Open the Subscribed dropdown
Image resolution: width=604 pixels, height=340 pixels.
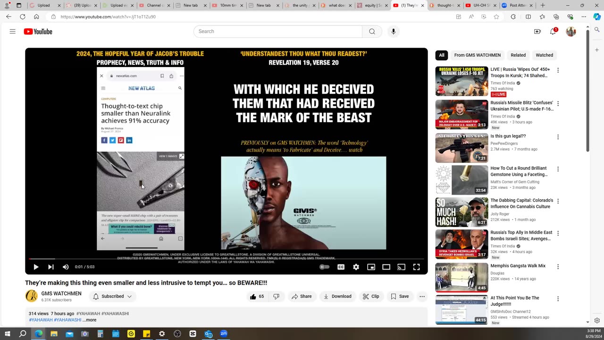pos(112,297)
